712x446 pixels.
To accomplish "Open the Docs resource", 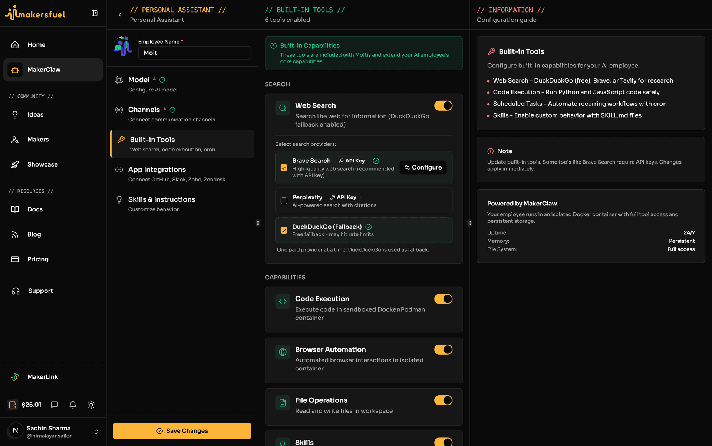I will pyautogui.click(x=53, y=209).
